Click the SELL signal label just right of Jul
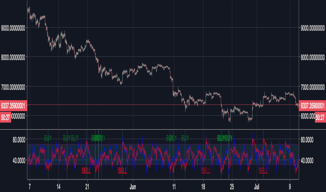 pos(263,171)
